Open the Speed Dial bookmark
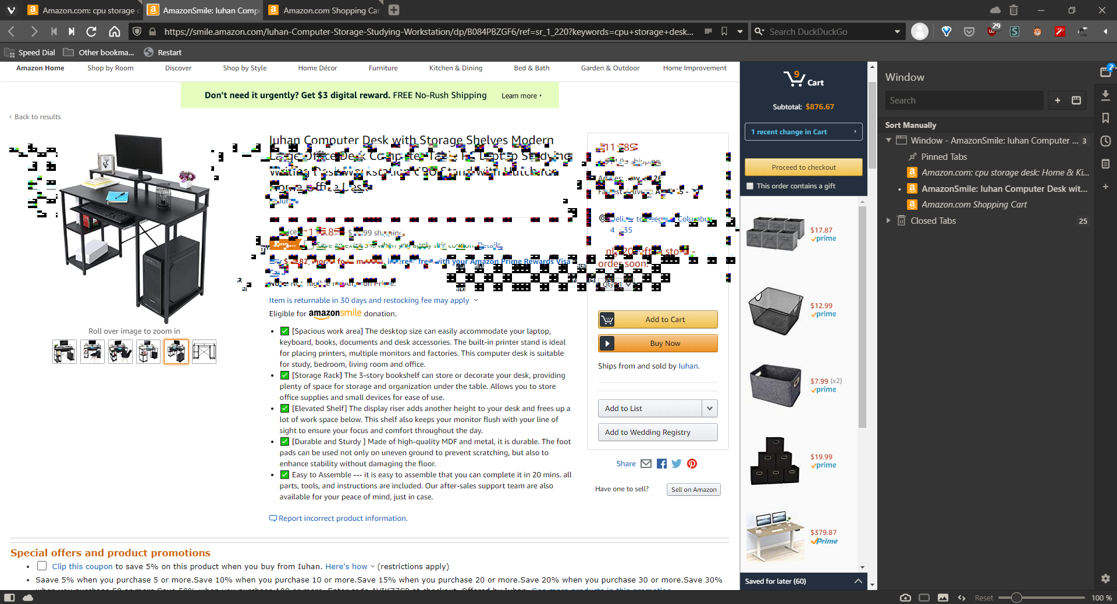The image size is (1117, 604). [30, 52]
